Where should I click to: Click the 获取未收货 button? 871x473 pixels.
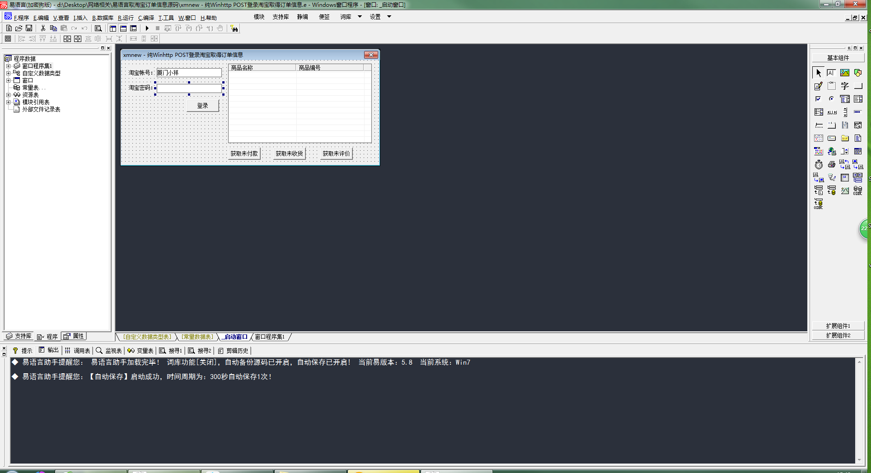(290, 153)
